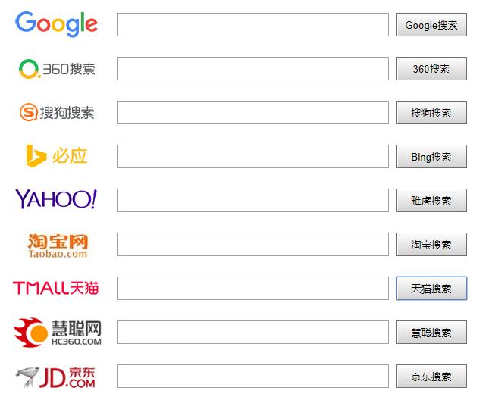Click the 京东搜索 button

pyautogui.click(x=431, y=376)
